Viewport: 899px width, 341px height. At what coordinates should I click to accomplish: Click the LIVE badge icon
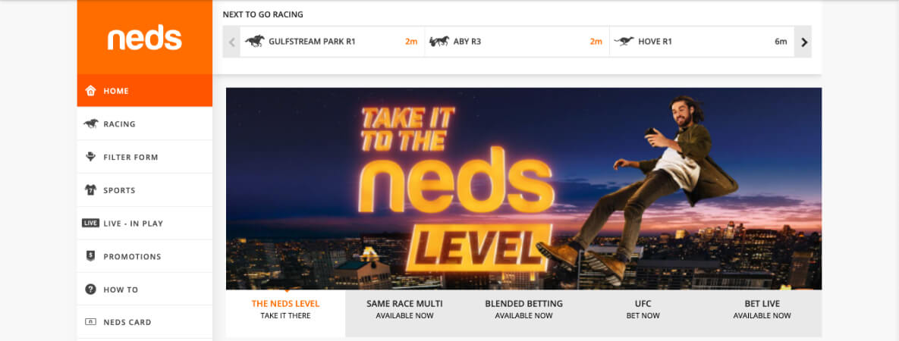(x=90, y=223)
